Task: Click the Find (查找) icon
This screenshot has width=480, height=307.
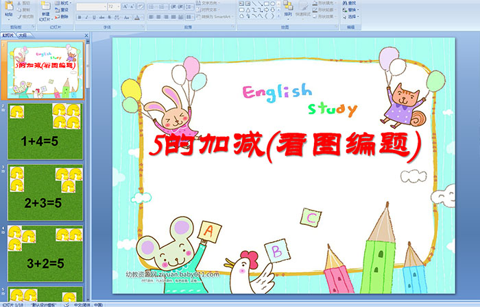Action: [x=351, y=3]
